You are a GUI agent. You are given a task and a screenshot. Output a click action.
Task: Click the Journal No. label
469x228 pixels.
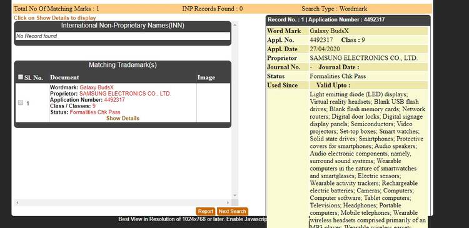(283, 67)
